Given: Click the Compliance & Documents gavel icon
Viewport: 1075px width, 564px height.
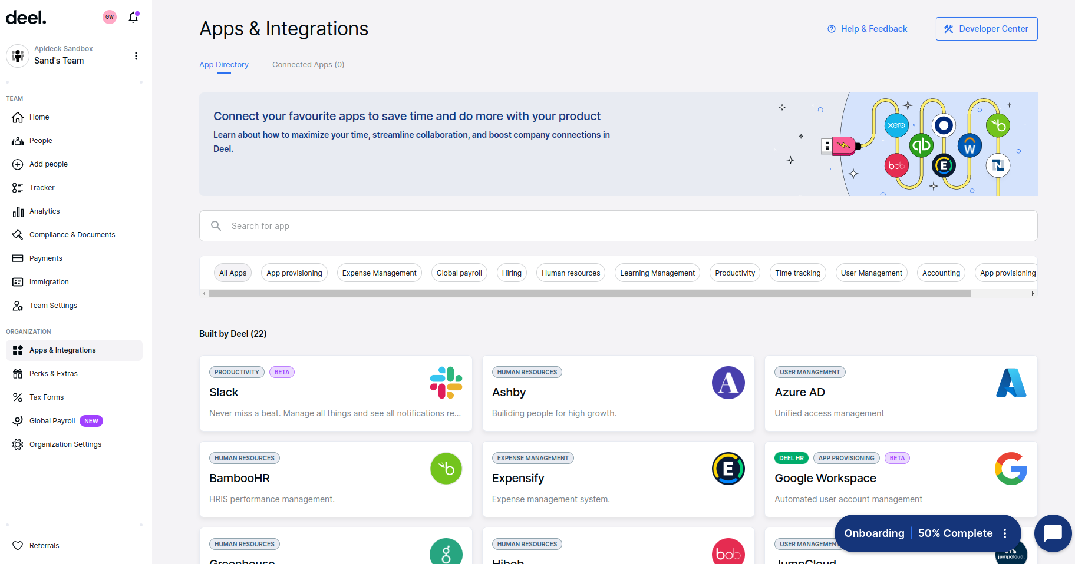Looking at the screenshot, I should (x=18, y=235).
